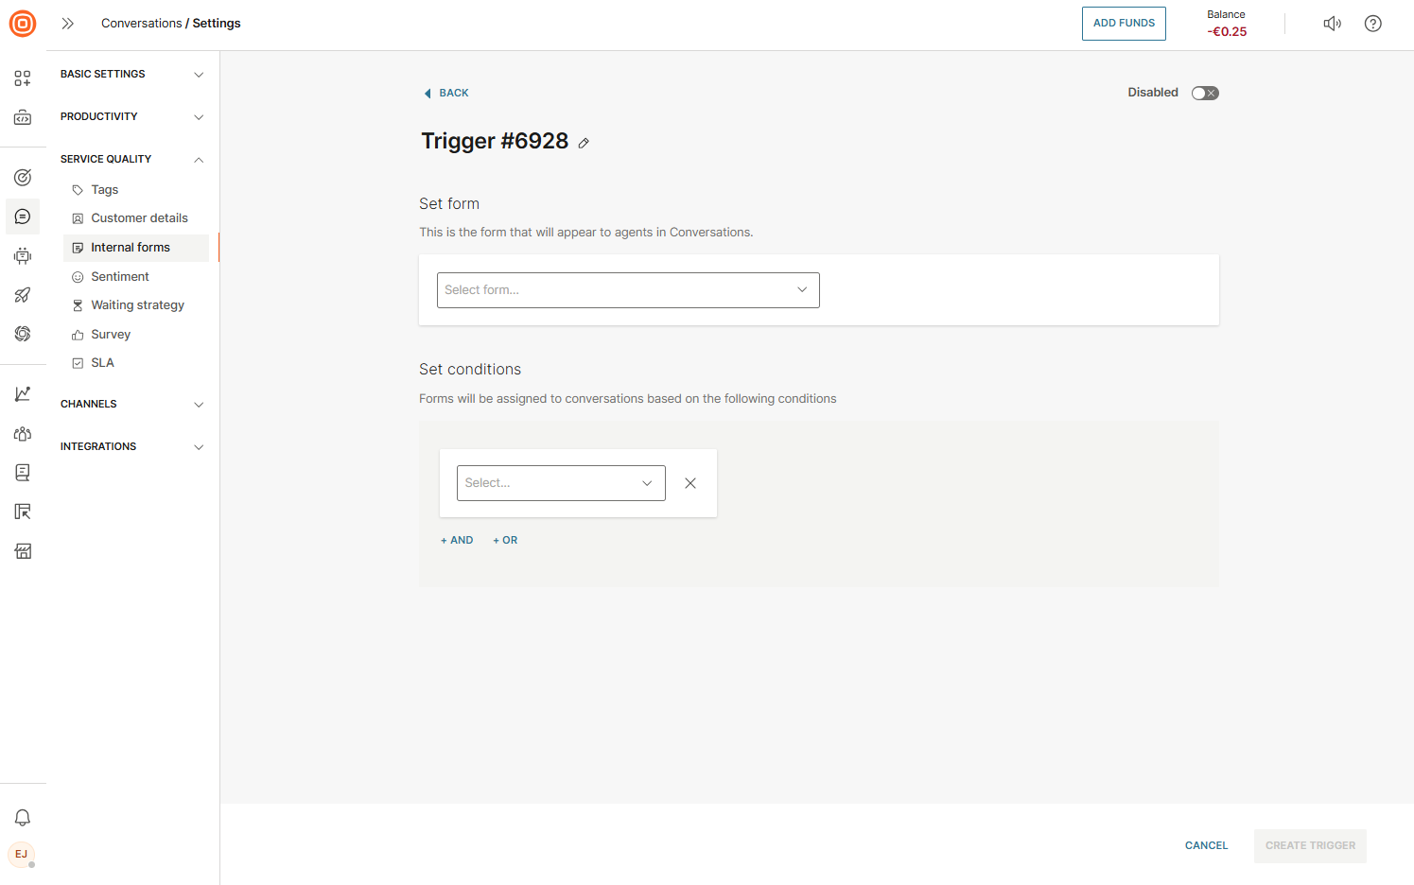
Task: Open Waiting strategy settings
Action: [x=137, y=305]
